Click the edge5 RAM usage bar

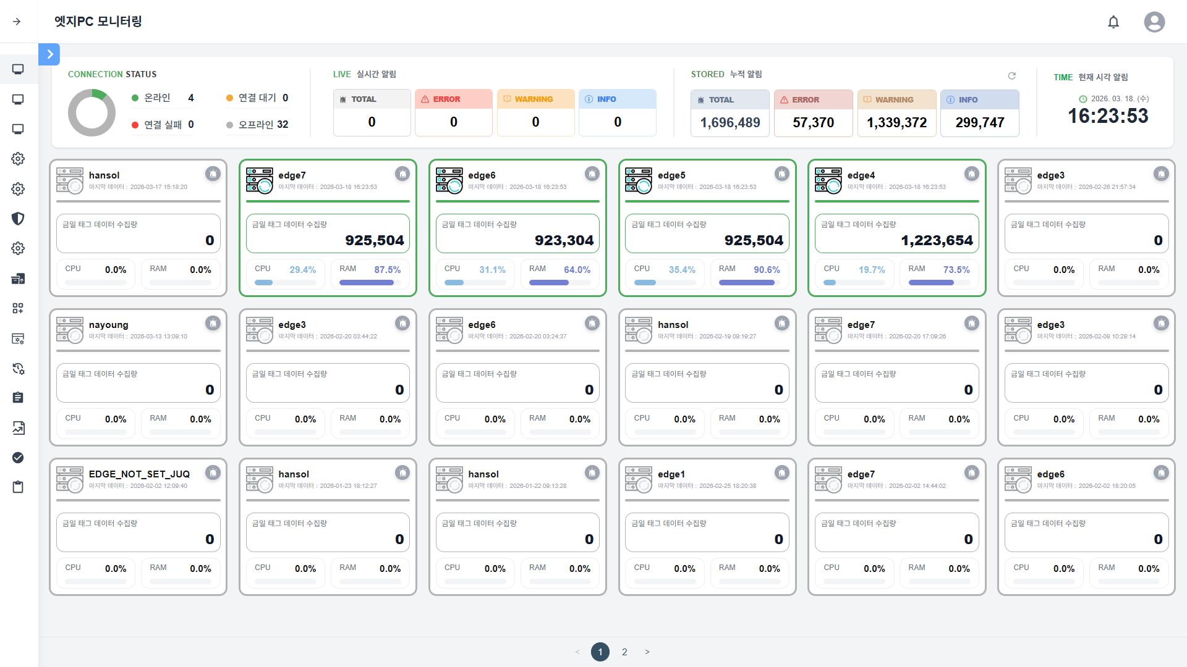pyautogui.click(x=749, y=283)
